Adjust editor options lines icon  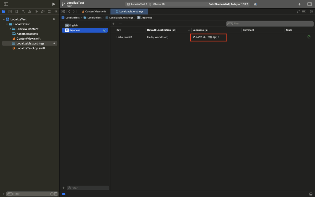coord(304,11)
